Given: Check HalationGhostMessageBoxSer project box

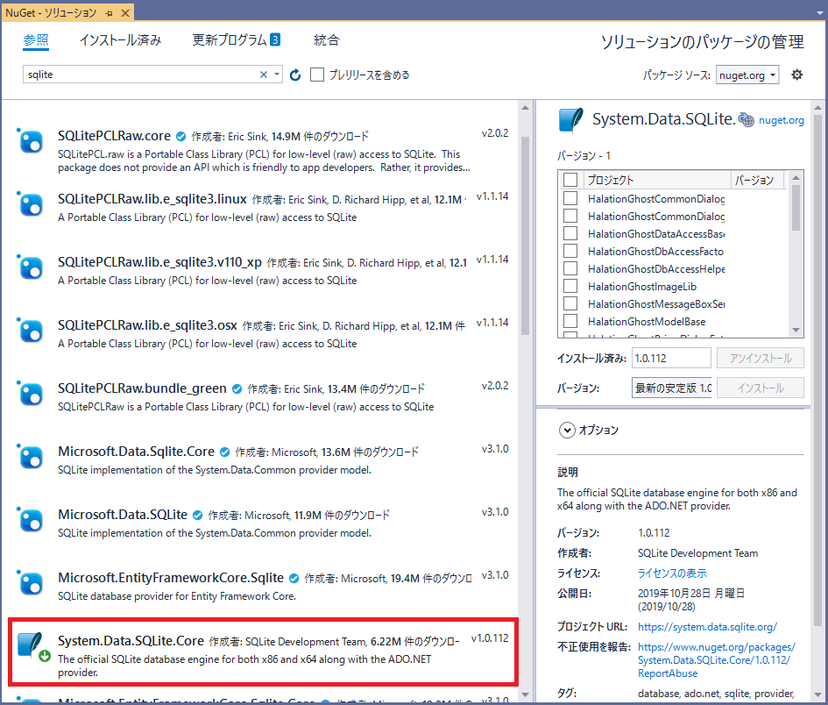Looking at the screenshot, I should coord(570,303).
